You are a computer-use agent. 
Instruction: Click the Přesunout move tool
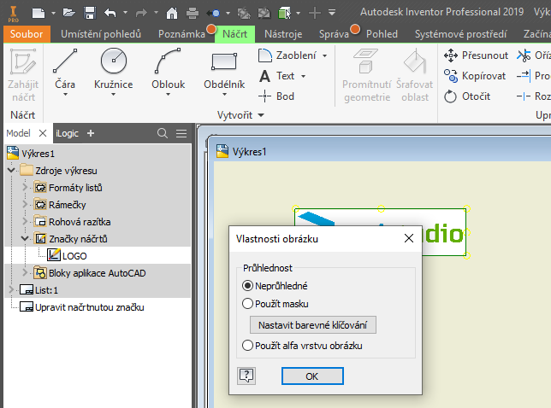477,55
